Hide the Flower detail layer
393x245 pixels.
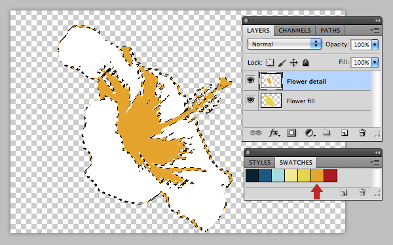(x=251, y=80)
